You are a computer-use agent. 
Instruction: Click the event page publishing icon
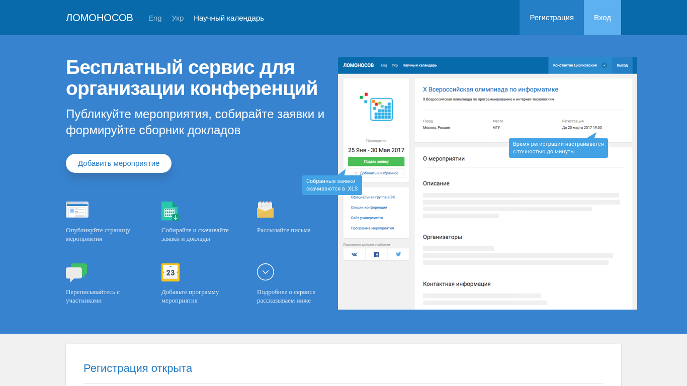[x=77, y=210]
